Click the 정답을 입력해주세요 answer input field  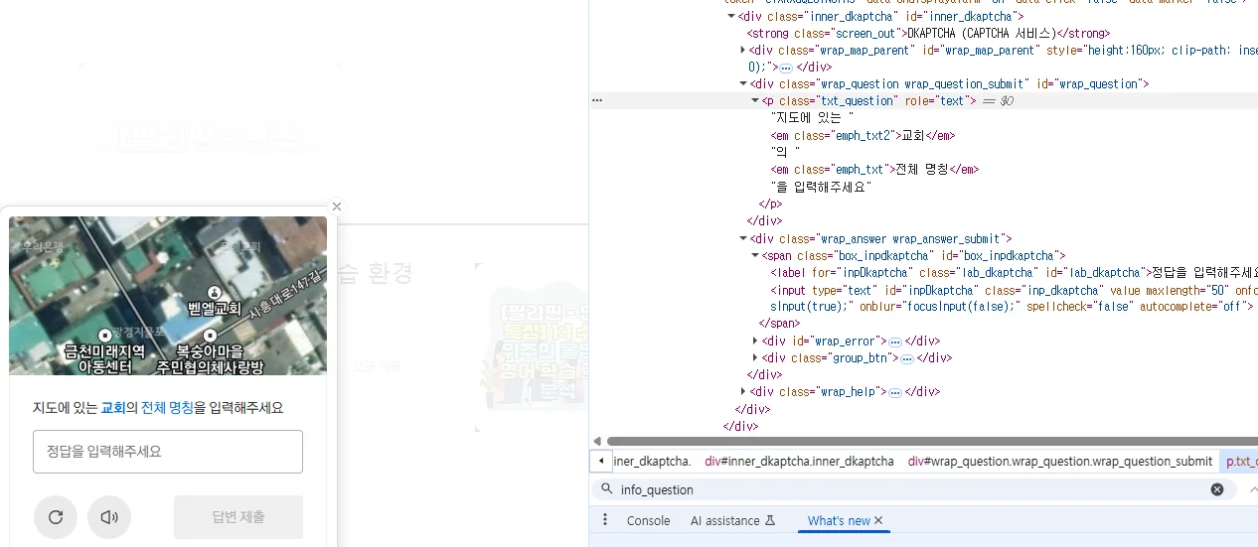click(x=168, y=452)
